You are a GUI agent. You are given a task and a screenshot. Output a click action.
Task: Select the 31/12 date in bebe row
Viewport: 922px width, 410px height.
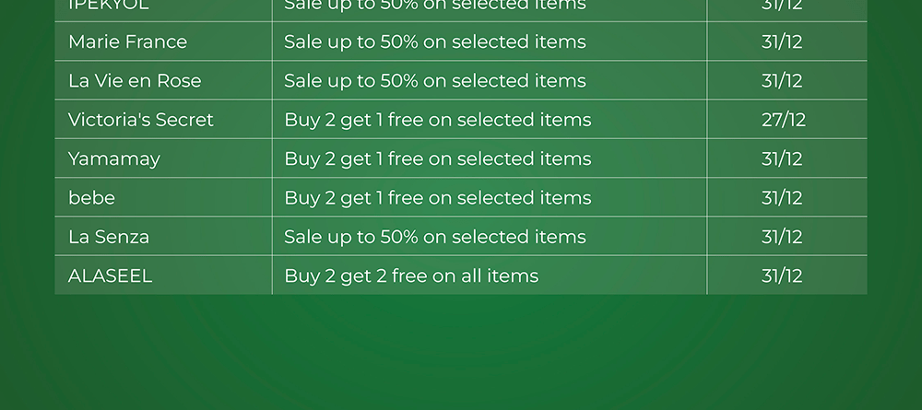click(782, 198)
